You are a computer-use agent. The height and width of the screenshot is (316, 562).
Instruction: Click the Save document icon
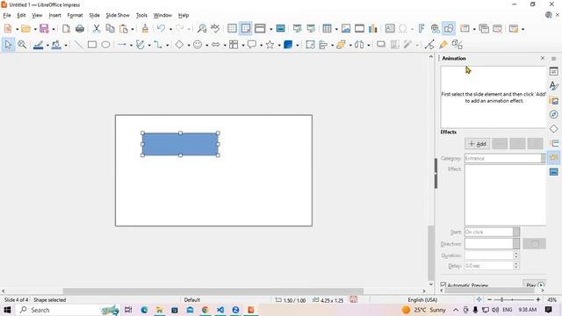[44, 29]
